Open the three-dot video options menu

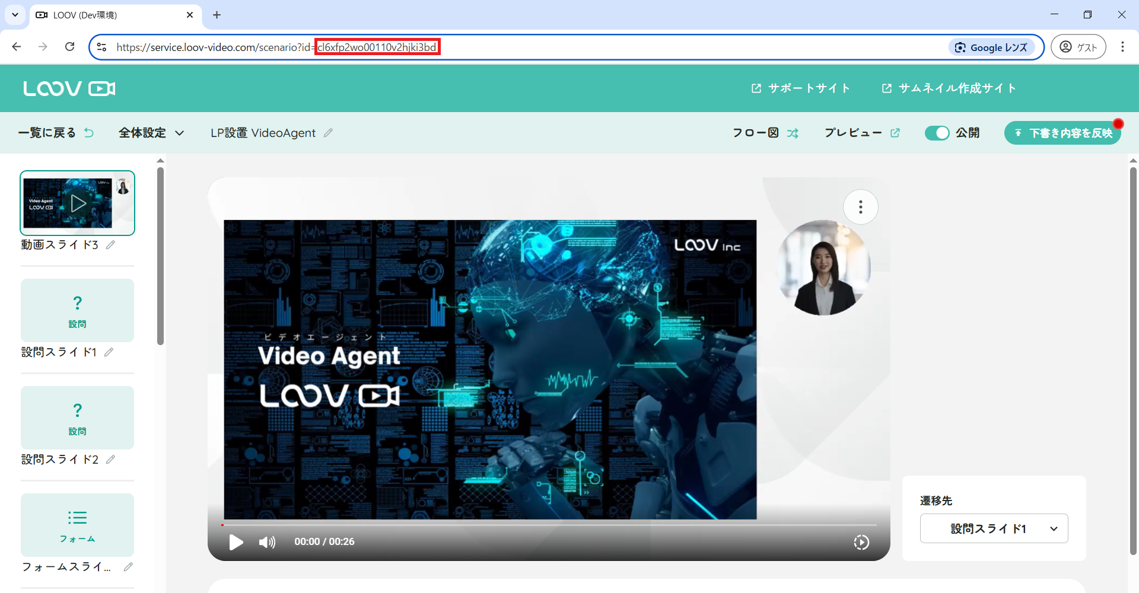pos(861,207)
